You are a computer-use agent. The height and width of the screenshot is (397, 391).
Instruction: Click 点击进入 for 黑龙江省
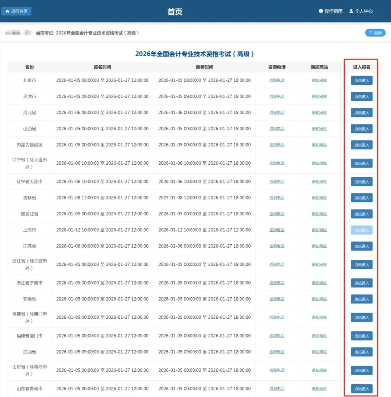point(361,214)
